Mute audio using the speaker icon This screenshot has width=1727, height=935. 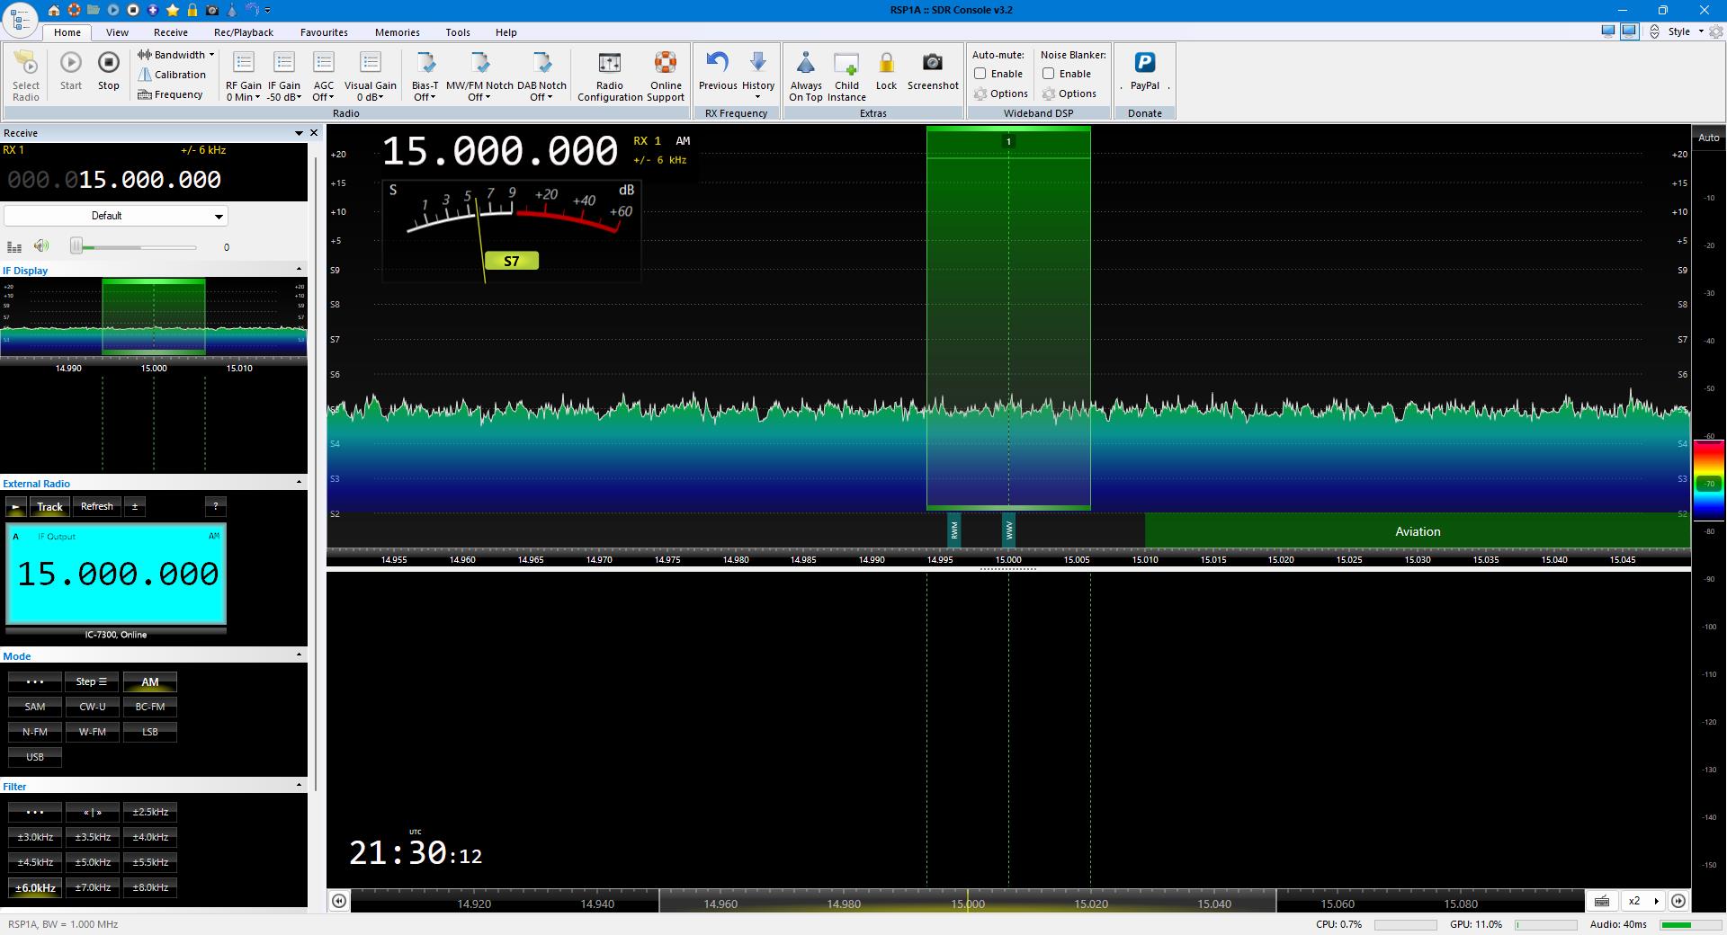click(x=41, y=246)
